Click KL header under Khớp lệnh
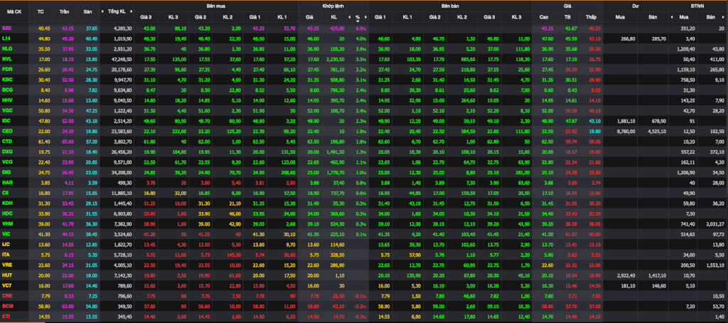The image size is (728, 323). click(334, 17)
